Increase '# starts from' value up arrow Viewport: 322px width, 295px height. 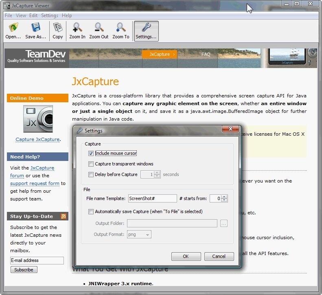(224, 197)
